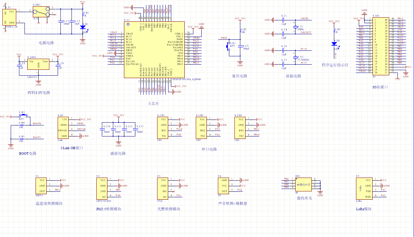Select the 8MHz crystal S_Y1

point(296,27)
